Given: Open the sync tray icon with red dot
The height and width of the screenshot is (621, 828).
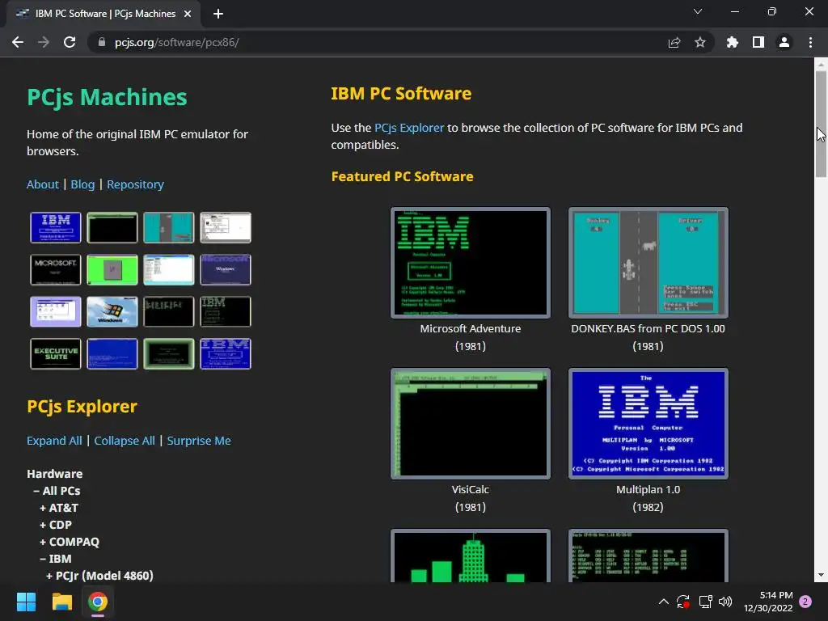Looking at the screenshot, I should pyautogui.click(x=683, y=602).
